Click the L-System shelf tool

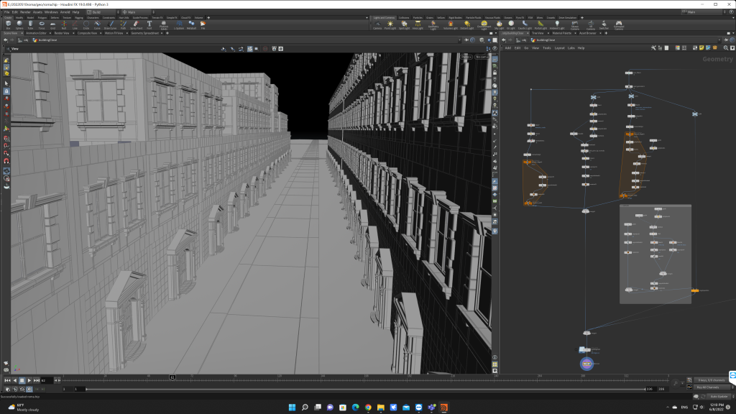click(178, 24)
